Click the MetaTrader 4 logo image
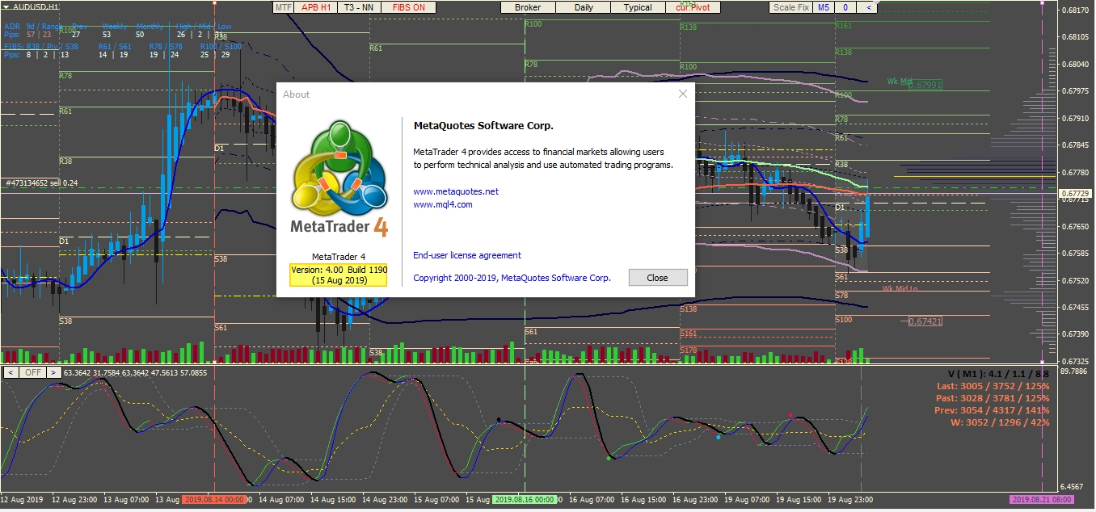1096x512 pixels. coord(339,178)
